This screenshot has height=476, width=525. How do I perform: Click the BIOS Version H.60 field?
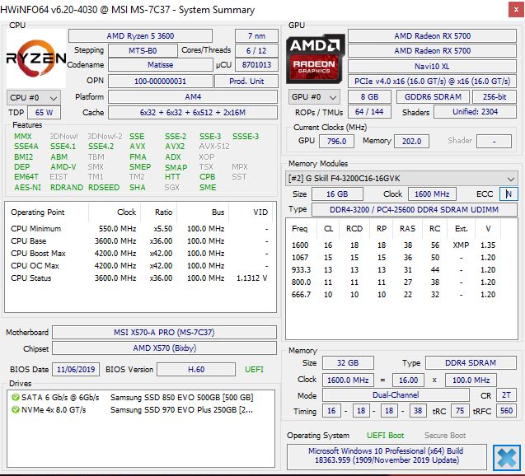[x=196, y=369]
